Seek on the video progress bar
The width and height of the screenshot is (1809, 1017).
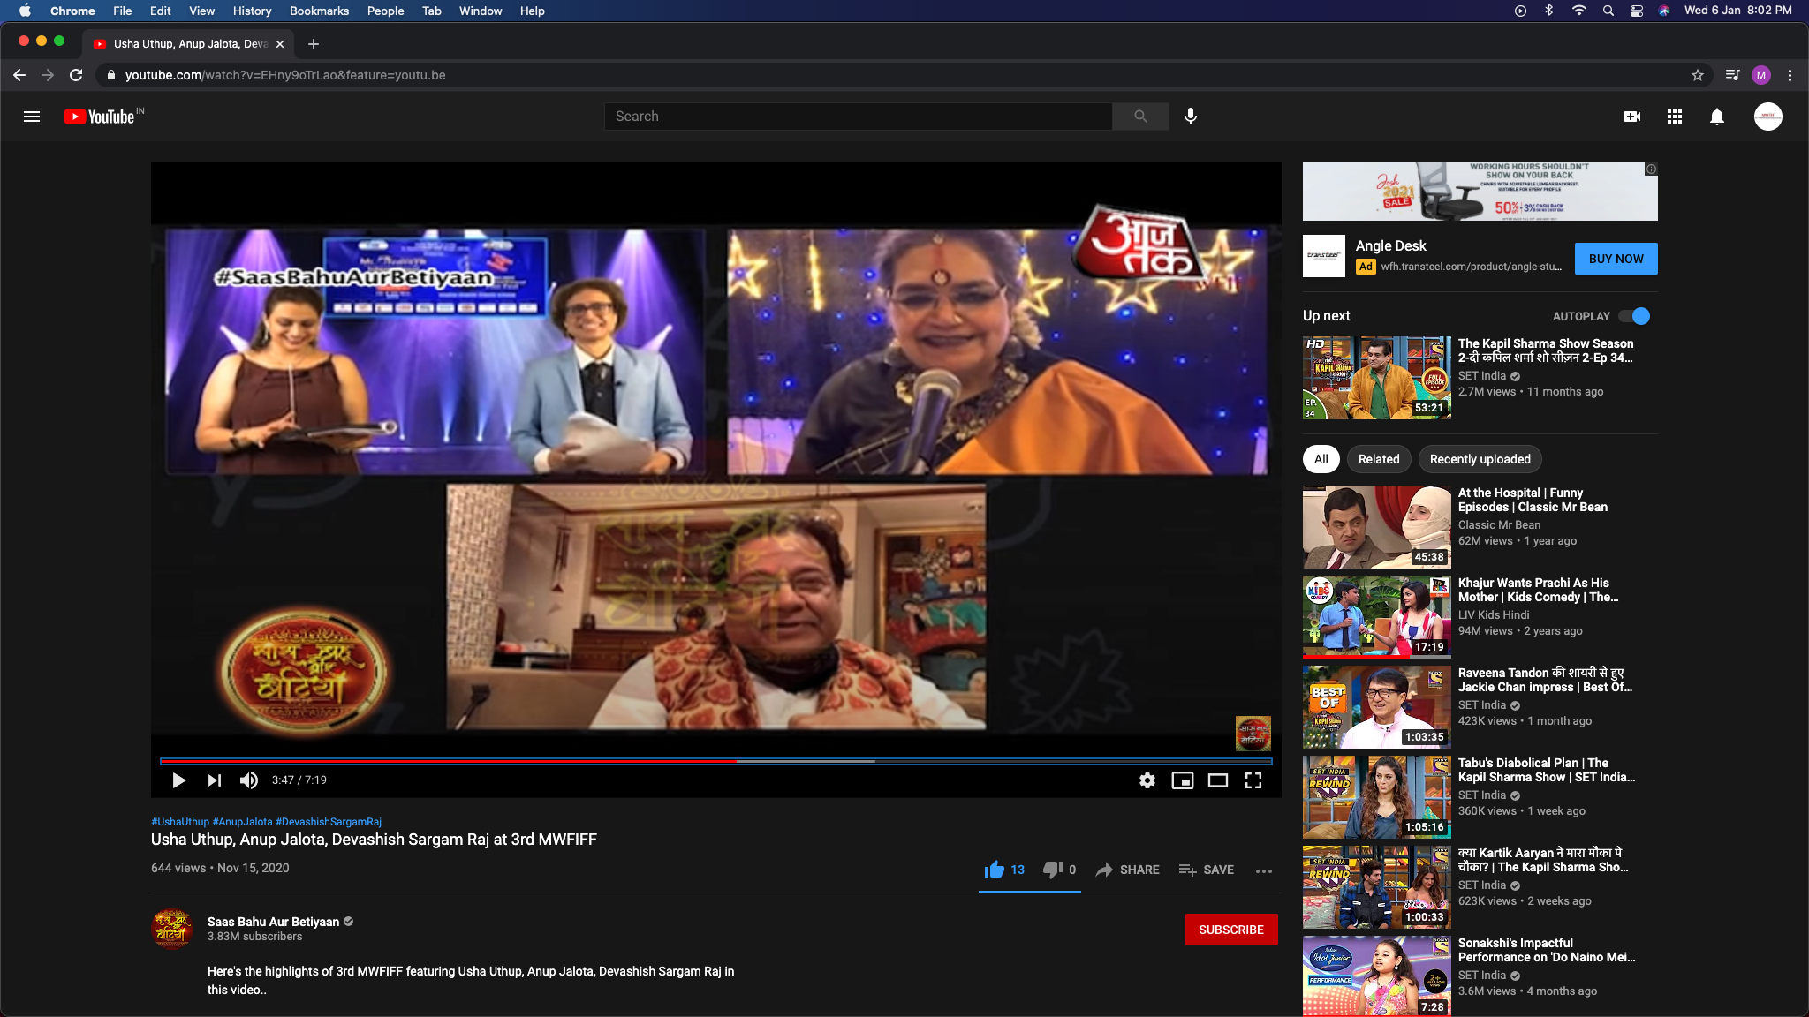(715, 760)
